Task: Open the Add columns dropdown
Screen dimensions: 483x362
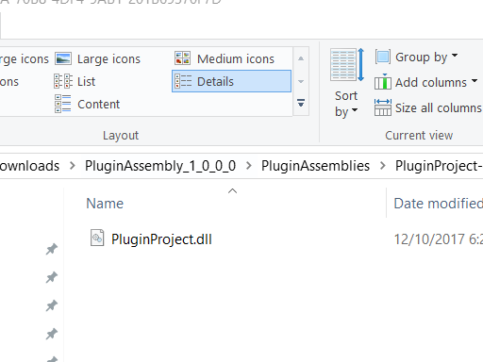Action: (x=425, y=83)
